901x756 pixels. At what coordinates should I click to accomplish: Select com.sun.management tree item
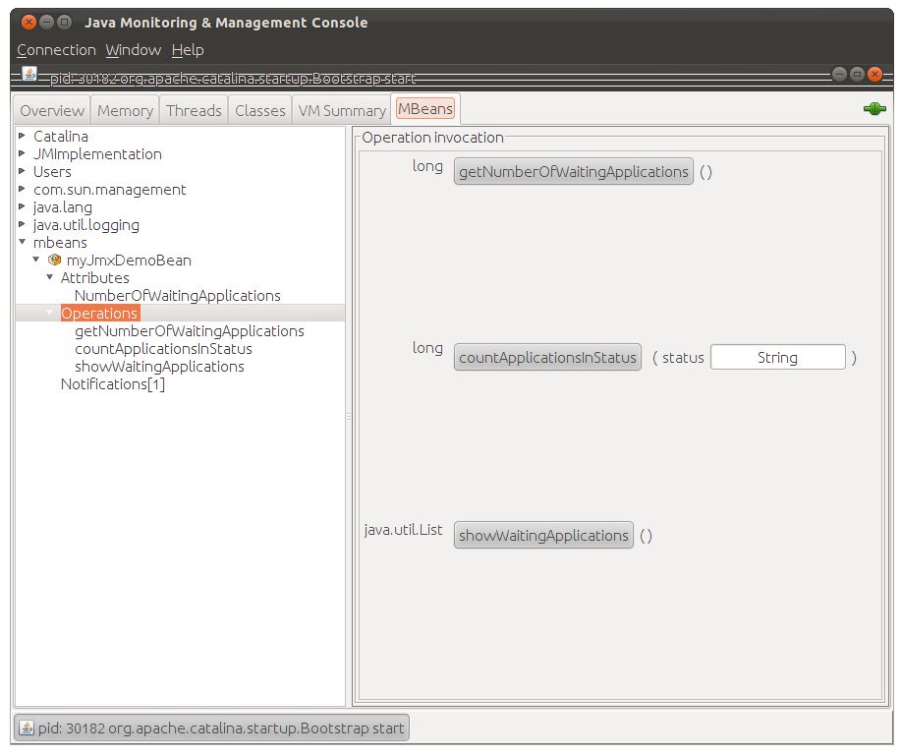[109, 189]
